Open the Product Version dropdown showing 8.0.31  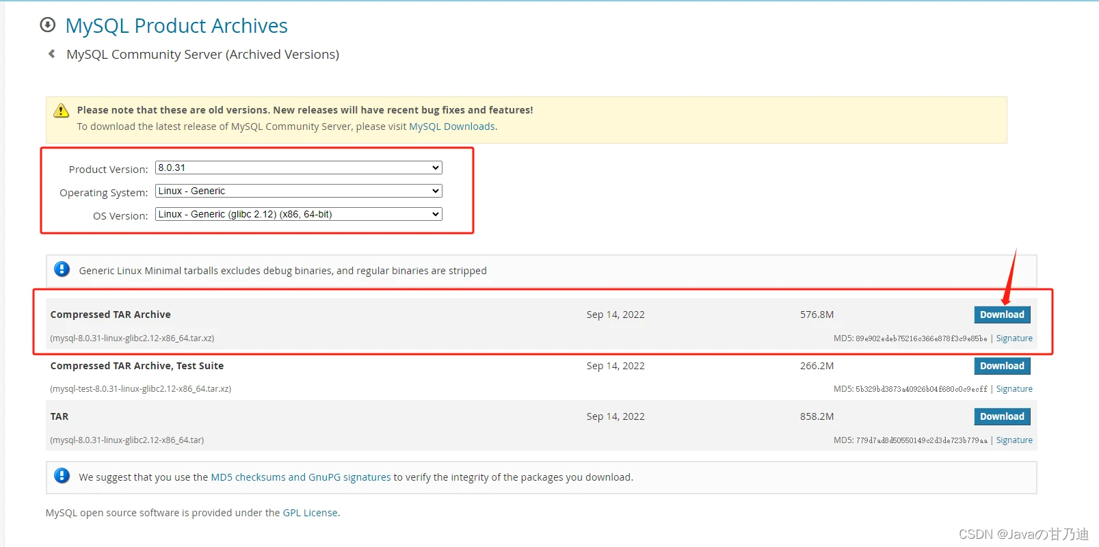[x=299, y=168]
